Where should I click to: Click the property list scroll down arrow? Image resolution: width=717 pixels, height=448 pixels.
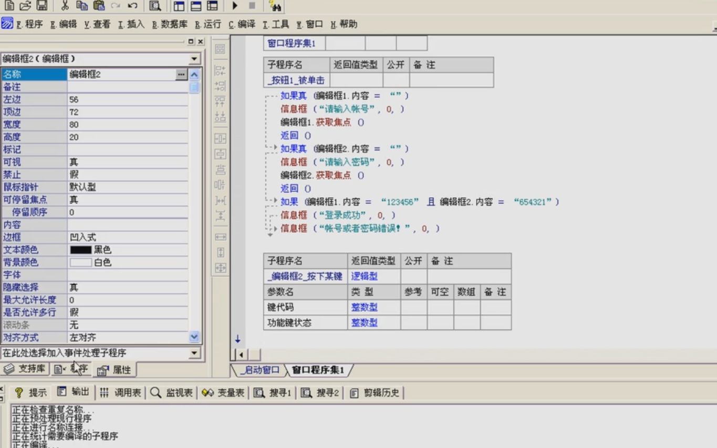click(194, 337)
